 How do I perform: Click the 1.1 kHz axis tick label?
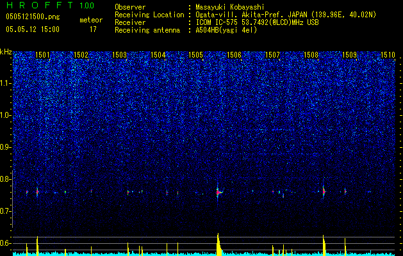[6, 83]
